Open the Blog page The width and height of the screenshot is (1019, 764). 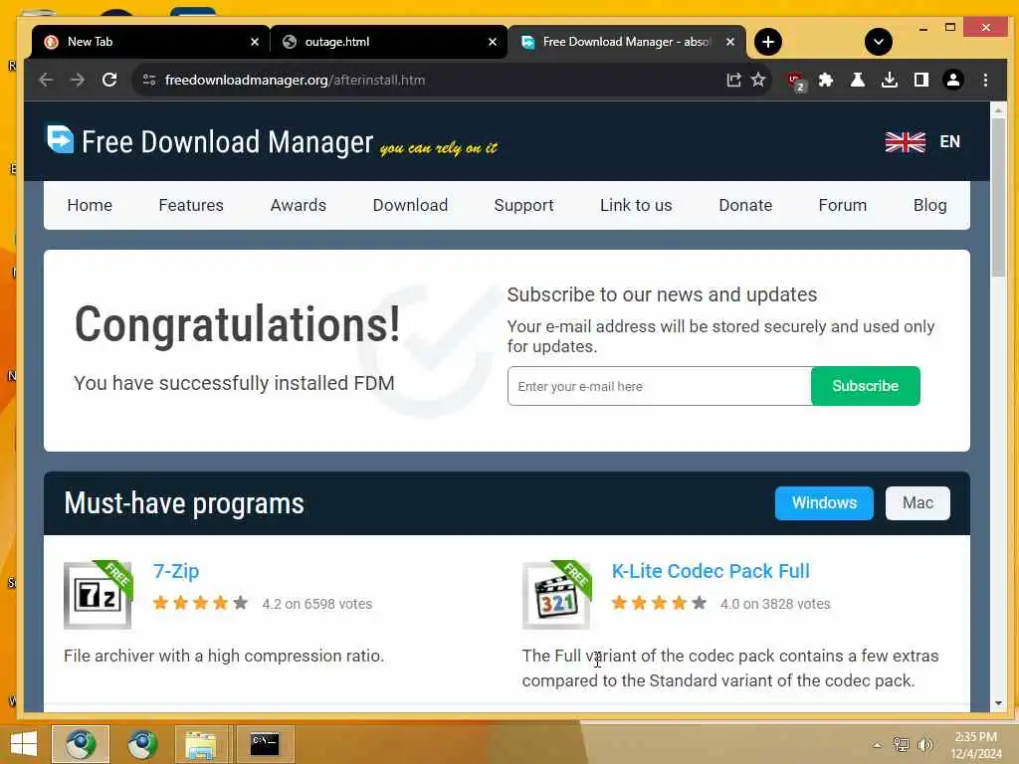[x=930, y=205]
